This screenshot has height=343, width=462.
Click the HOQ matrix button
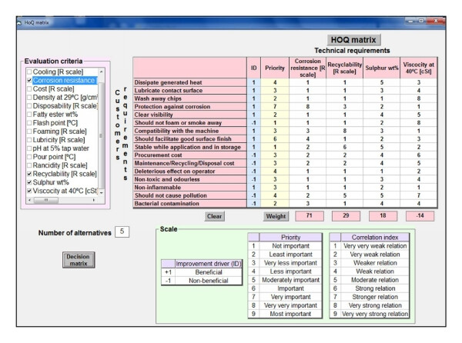(353, 40)
